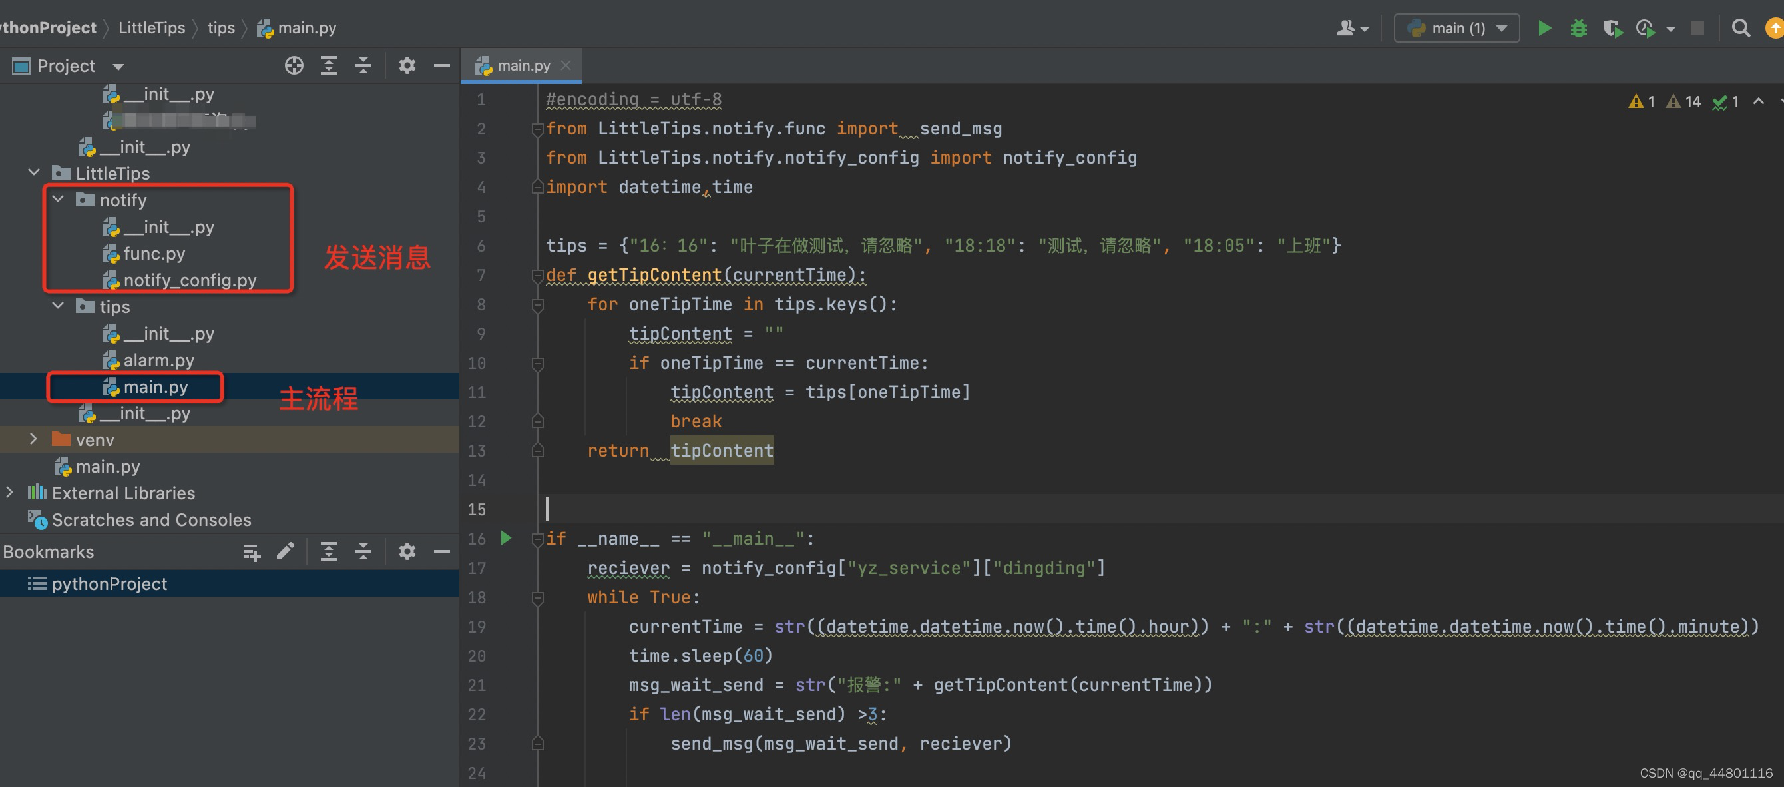Fold the imports block at line 2

click(537, 129)
